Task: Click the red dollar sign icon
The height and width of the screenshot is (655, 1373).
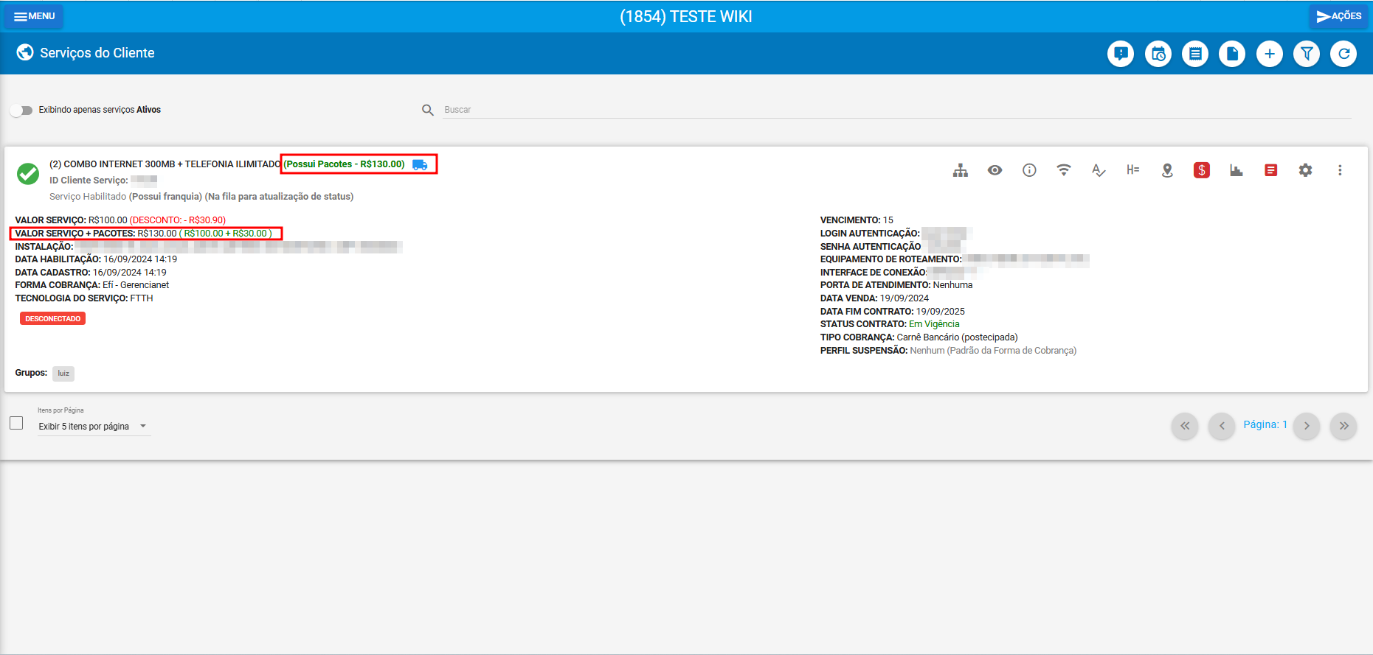Action: coord(1202,170)
